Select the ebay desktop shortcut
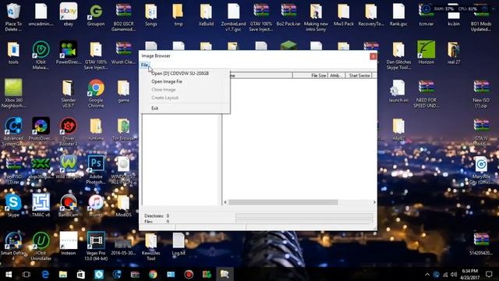Viewport: 499px width, 281px height. click(69, 14)
